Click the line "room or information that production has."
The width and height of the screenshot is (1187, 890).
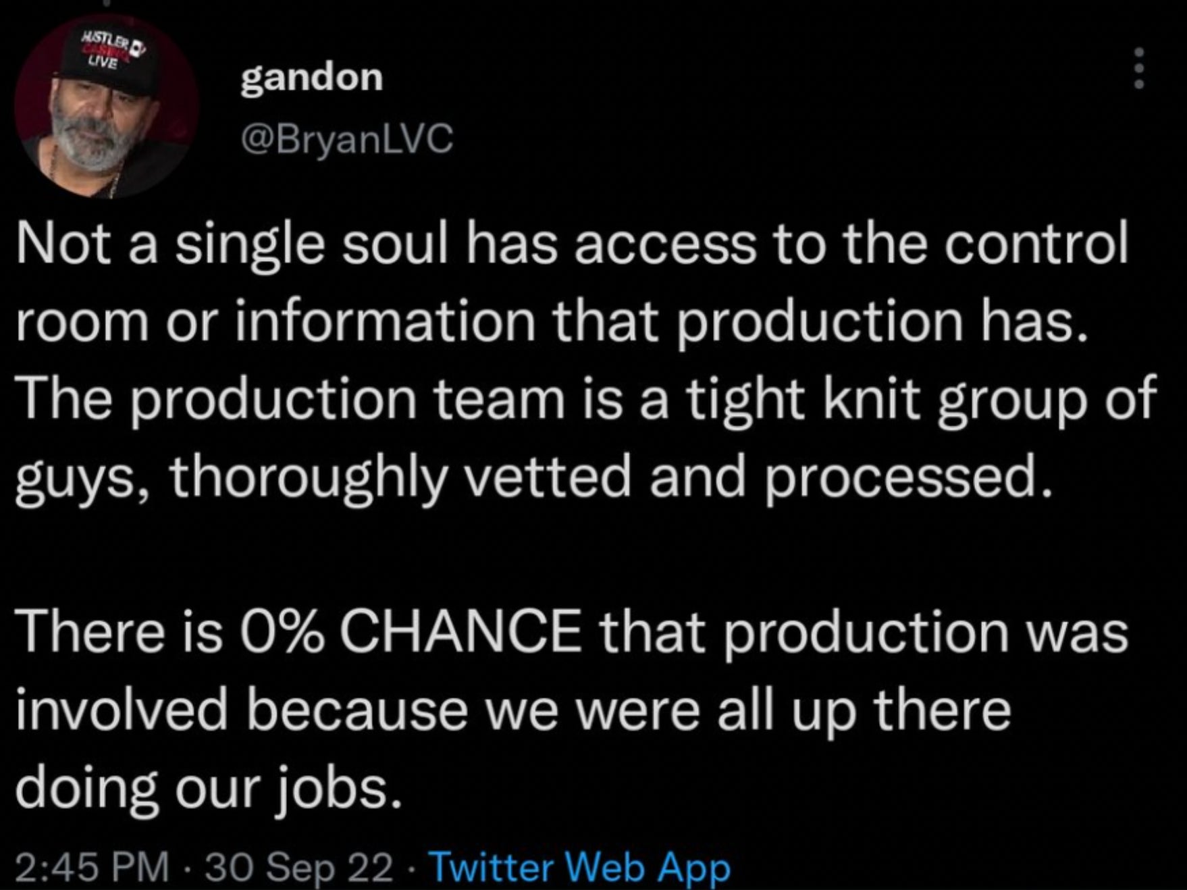click(x=552, y=321)
